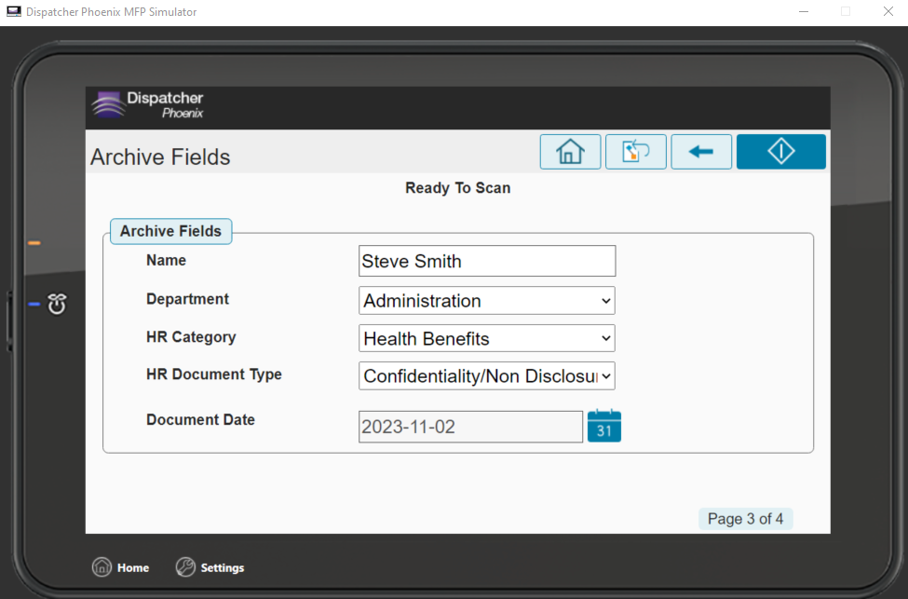Click the orange indicator light on bezel

point(34,243)
